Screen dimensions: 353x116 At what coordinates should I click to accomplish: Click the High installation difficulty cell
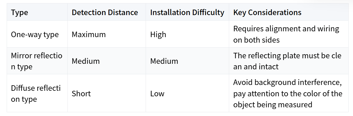158,35
